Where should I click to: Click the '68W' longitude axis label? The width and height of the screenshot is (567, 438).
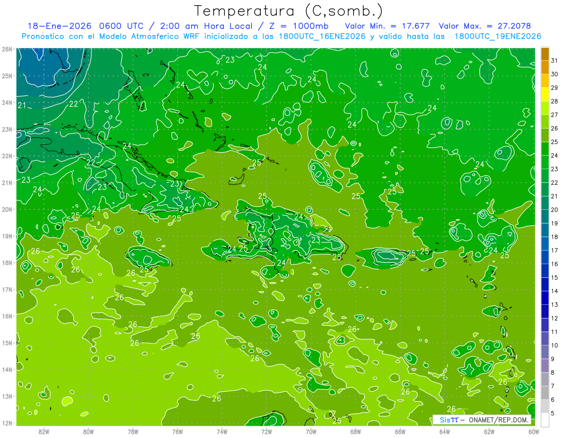click(x=356, y=431)
